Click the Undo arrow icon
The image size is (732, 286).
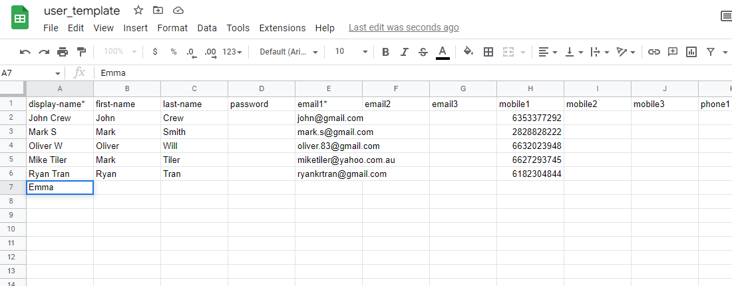[x=25, y=52]
